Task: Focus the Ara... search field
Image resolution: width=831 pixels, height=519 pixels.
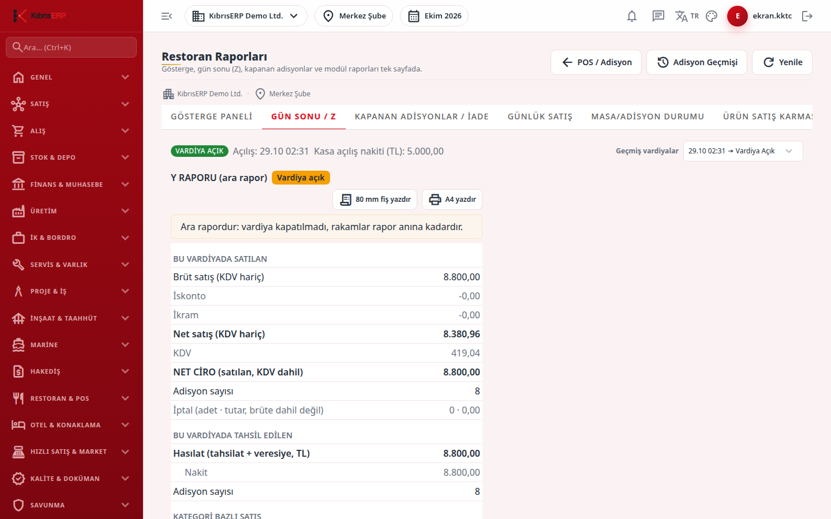Action: point(72,47)
